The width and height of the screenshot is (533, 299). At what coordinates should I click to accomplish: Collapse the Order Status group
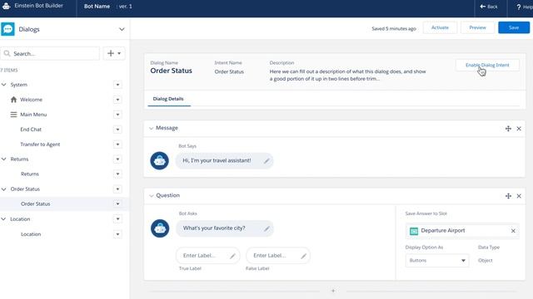3,189
